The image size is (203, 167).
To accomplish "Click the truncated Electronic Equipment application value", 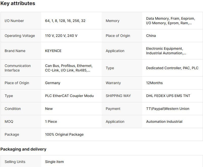I will pyautogui.click(x=166, y=51).
